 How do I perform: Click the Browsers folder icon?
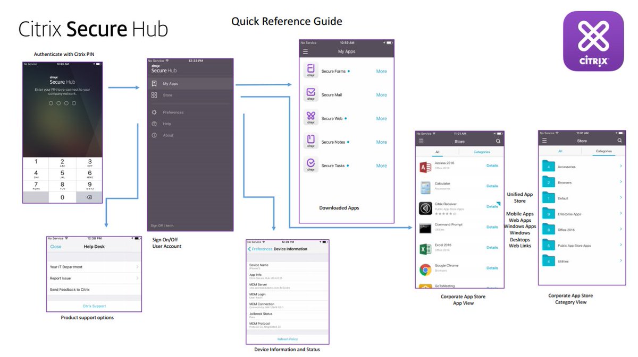pos(548,182)
